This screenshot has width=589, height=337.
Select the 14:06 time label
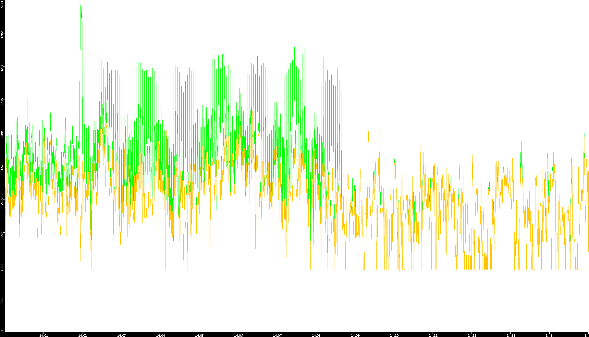(x=238, y=335)
